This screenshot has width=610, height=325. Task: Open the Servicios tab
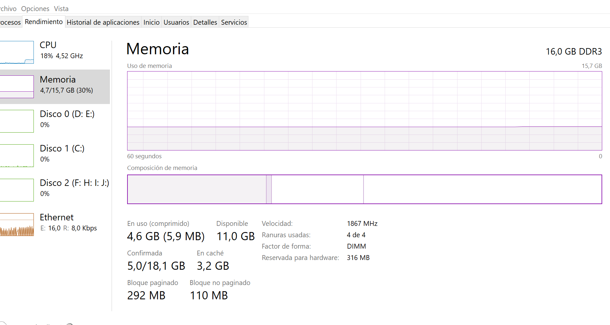tap(234, 22)
